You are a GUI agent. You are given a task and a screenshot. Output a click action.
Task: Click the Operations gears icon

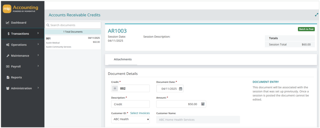pyautogui.click(x=8, y=45)
